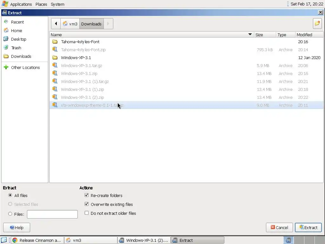The image size is (325, 244).
Task: Select Windows-XP-3.1 (2).zip file name
Action: pos(82,97)
